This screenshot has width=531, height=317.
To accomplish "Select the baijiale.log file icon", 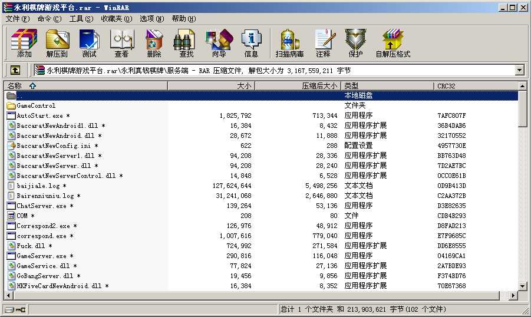I will (11, 186).
